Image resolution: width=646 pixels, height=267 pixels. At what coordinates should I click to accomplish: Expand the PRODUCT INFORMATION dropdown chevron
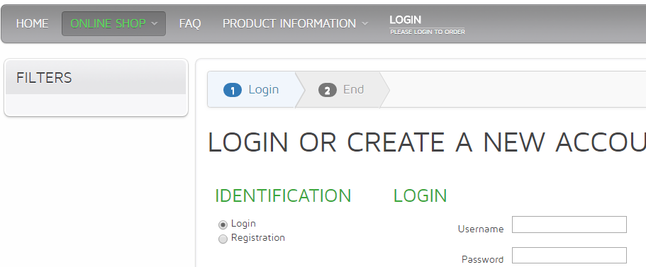[365, 24]
